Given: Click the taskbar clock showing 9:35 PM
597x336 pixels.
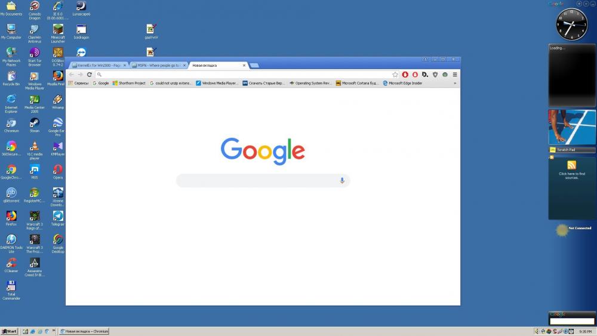Looking at the screenshot, I should (x=585, y=331).
